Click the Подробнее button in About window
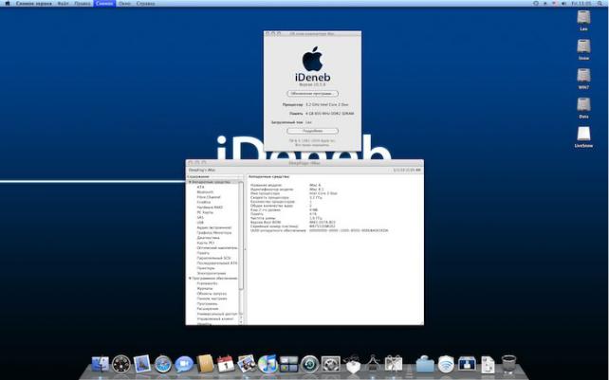This screenshot has height=380, width=609. pos(313,131)
